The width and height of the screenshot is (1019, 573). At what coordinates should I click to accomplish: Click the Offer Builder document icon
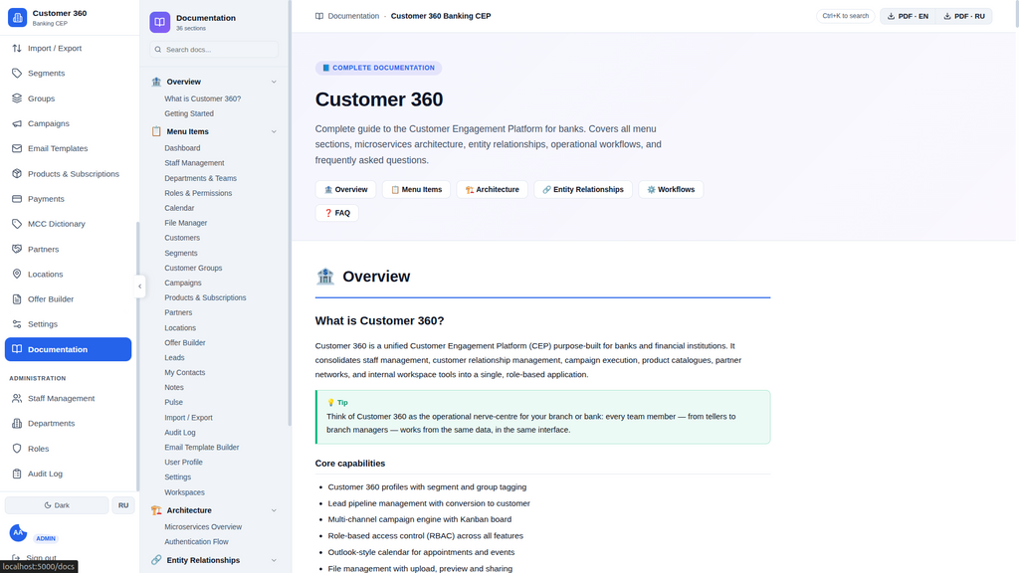(17, 298)
